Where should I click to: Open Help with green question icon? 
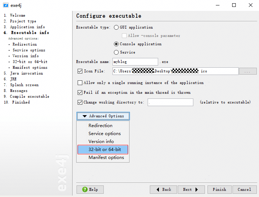click(x=90, y=190)
